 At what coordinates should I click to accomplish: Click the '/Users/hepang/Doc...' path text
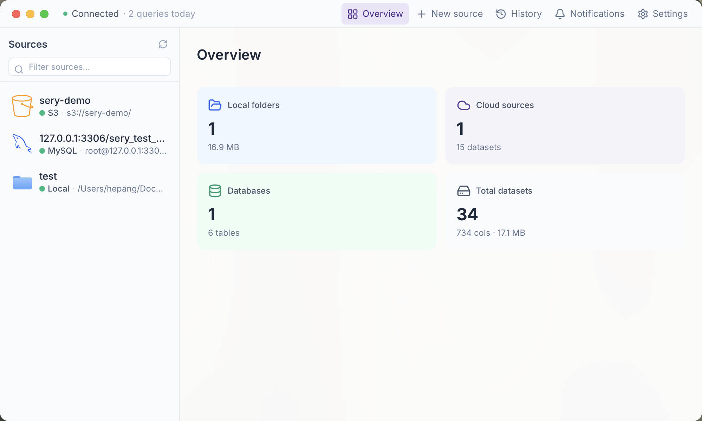point(120,189)
